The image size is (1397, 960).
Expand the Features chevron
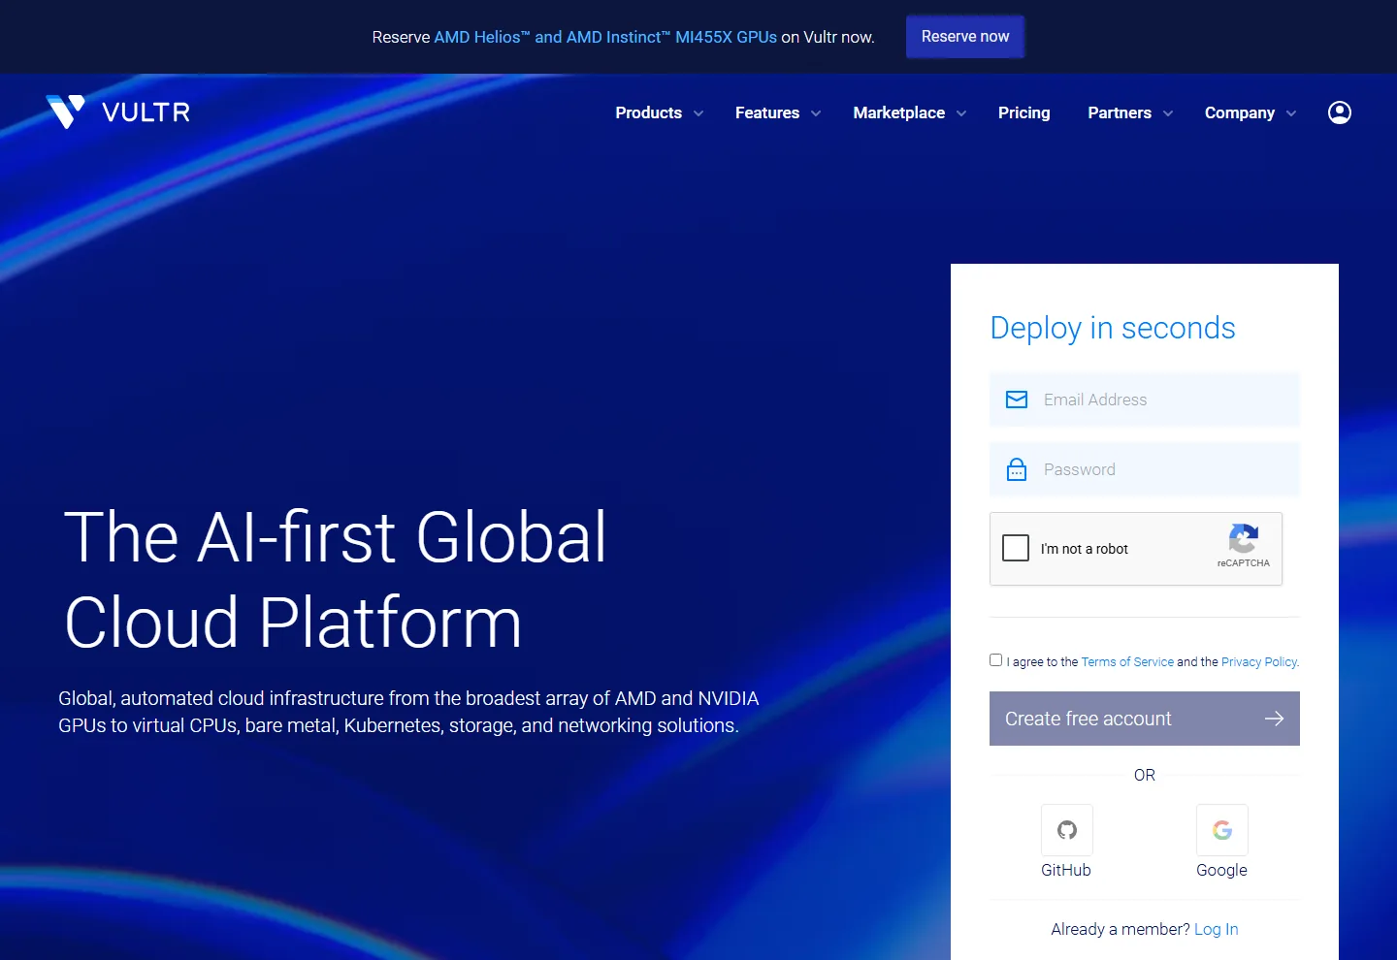coord(816,113)
